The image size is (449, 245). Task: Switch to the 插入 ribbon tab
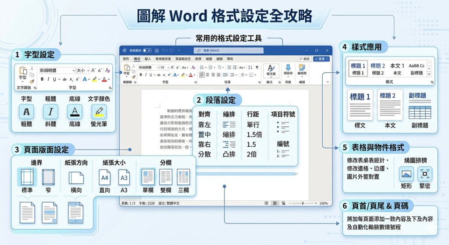tap(148, 59)
